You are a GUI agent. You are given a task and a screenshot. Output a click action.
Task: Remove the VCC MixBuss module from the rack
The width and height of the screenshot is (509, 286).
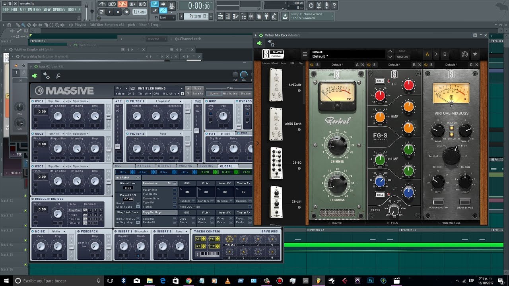(x=477, y=65)
